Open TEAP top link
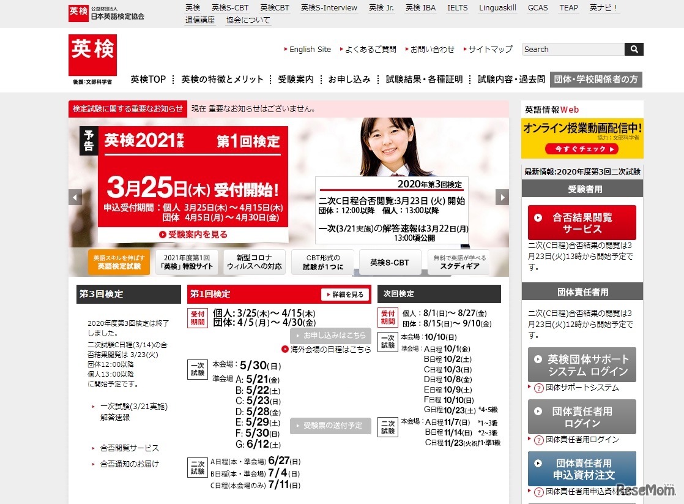The height and width of the screenshot is (504, 684). click(x=569, y=8)
